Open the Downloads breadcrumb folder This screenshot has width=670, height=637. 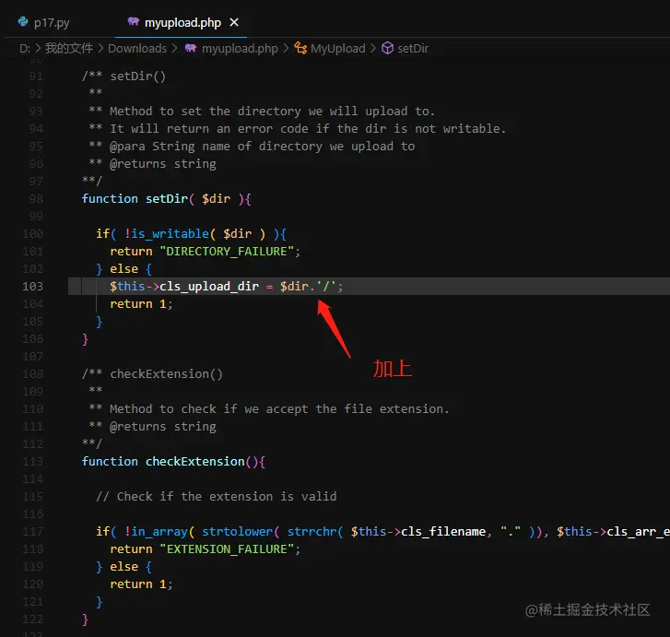[x=137, y=48]
